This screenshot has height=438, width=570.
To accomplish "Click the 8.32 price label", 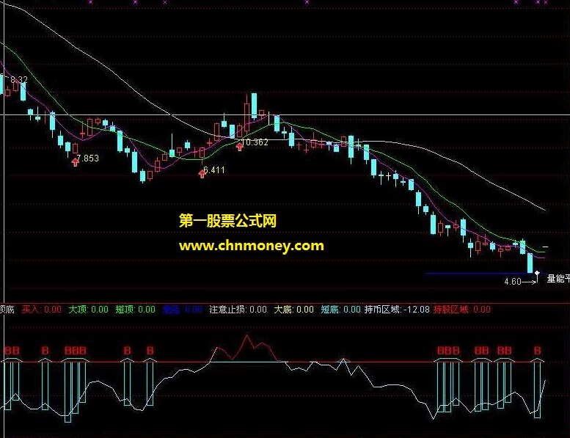I will pyautogui.click(x=19, y=80).
